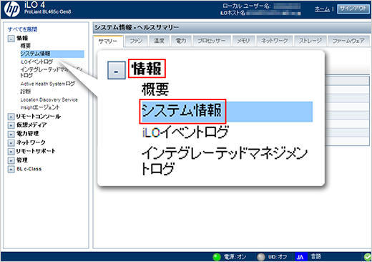Click the すべてを展開 link

tap(23, 29)
